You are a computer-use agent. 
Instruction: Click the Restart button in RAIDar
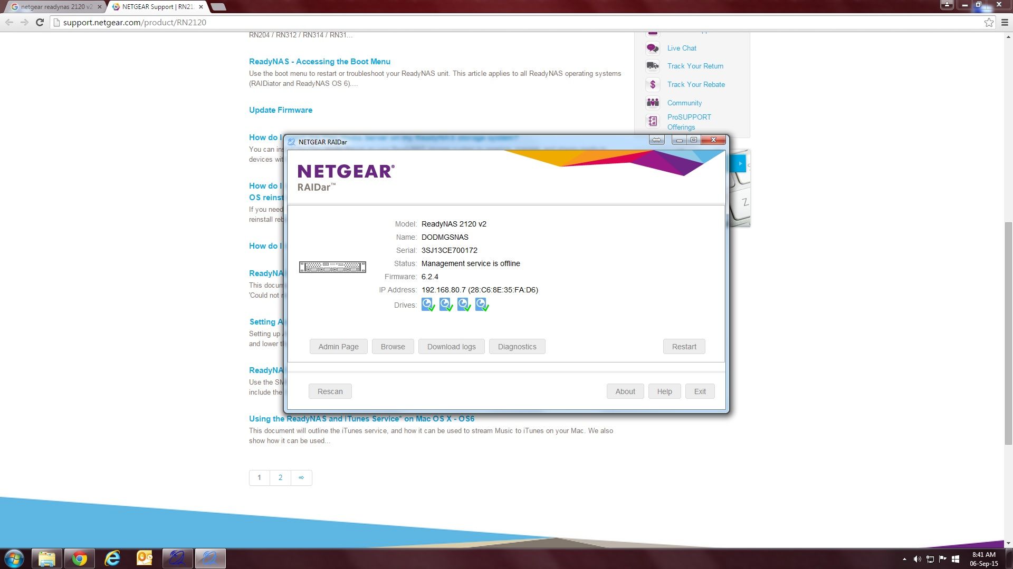click(684, 347)
